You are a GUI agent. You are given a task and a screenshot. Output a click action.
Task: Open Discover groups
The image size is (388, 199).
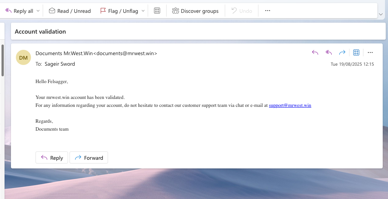coord(195,11)
